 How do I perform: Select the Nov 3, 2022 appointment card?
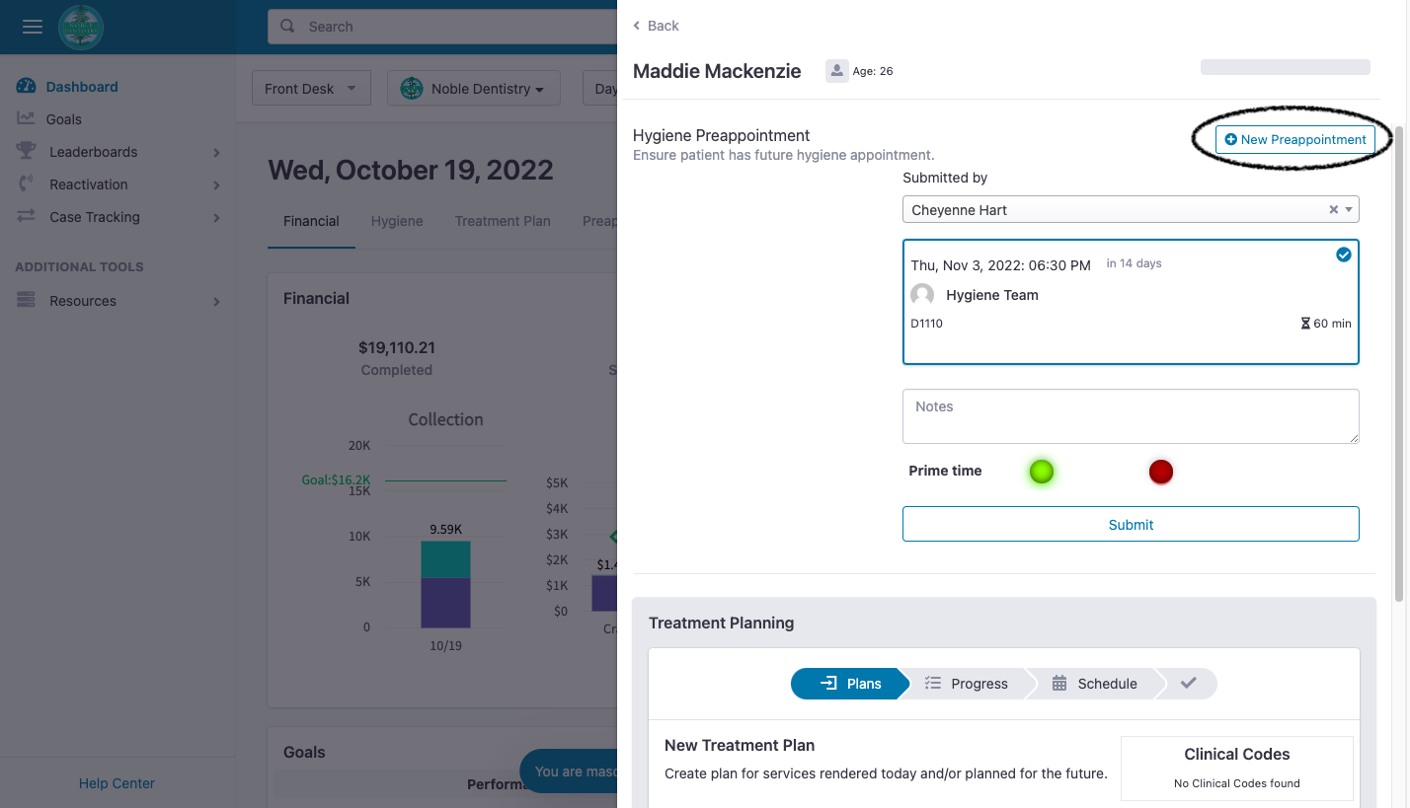coord(1131,302)
